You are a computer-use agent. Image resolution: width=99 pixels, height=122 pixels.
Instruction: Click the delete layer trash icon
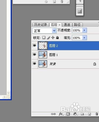(97, 114)
